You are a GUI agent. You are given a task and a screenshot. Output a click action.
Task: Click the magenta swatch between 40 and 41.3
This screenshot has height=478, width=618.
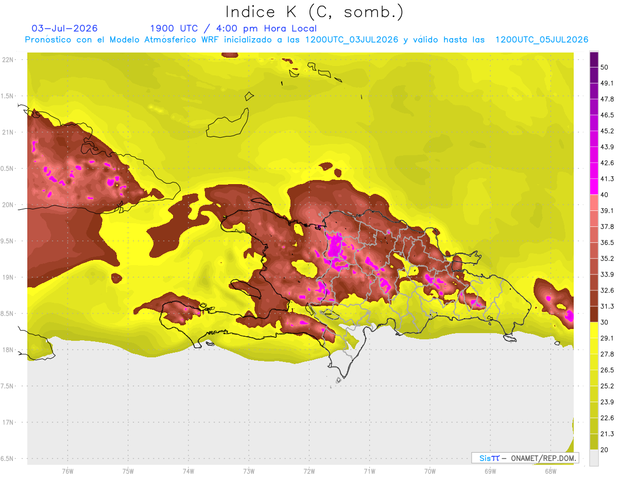594,187
